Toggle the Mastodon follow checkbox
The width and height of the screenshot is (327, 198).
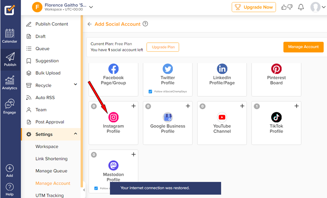pyautogui.click(x=96, y=188)
